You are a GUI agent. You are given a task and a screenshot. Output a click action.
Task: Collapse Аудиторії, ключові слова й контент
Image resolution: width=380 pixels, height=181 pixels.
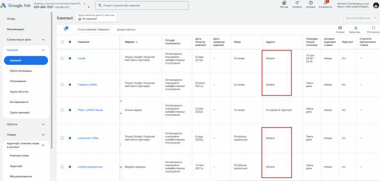pos(43,145)
